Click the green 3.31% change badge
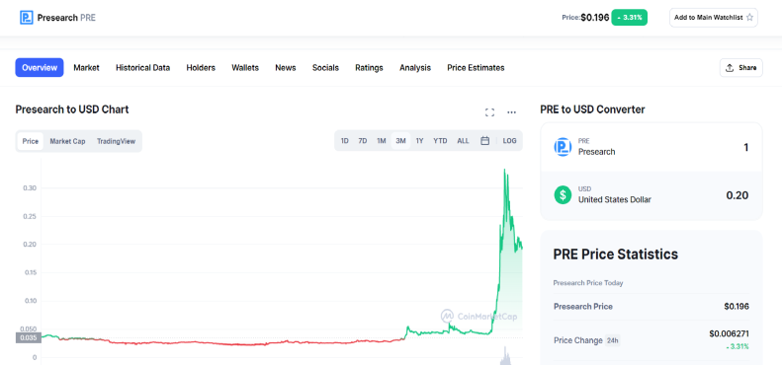Viewport: 782px width, 365px height. tap(630, 18)
